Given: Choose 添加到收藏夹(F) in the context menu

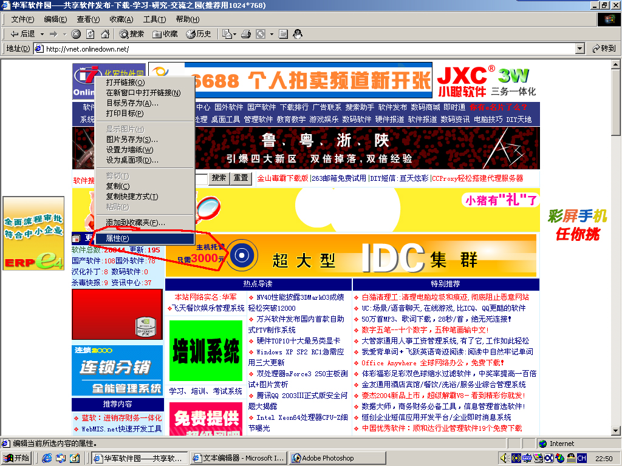Looking at the screenshot, I should click(x=145, y=223).
